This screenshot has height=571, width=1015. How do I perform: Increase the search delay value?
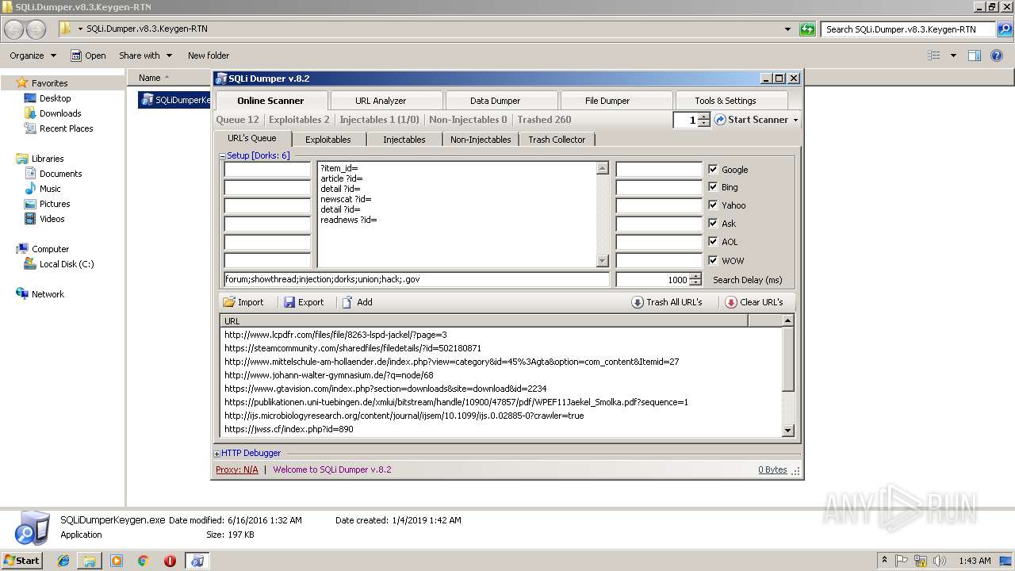695,276
